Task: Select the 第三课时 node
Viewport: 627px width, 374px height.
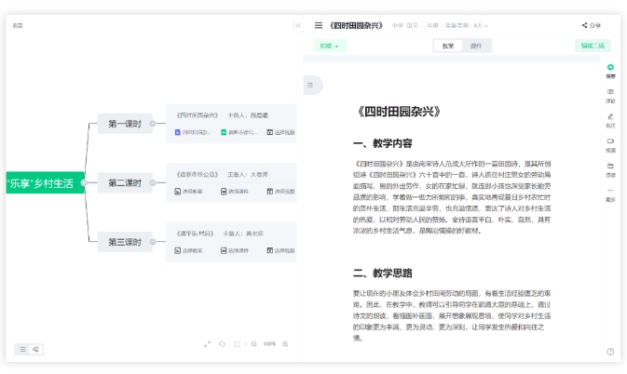Action: coord(125,242)
